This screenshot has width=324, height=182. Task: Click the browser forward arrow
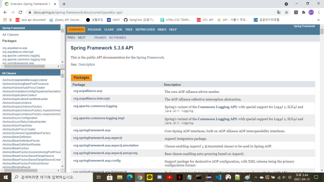[x=13, y=13]
